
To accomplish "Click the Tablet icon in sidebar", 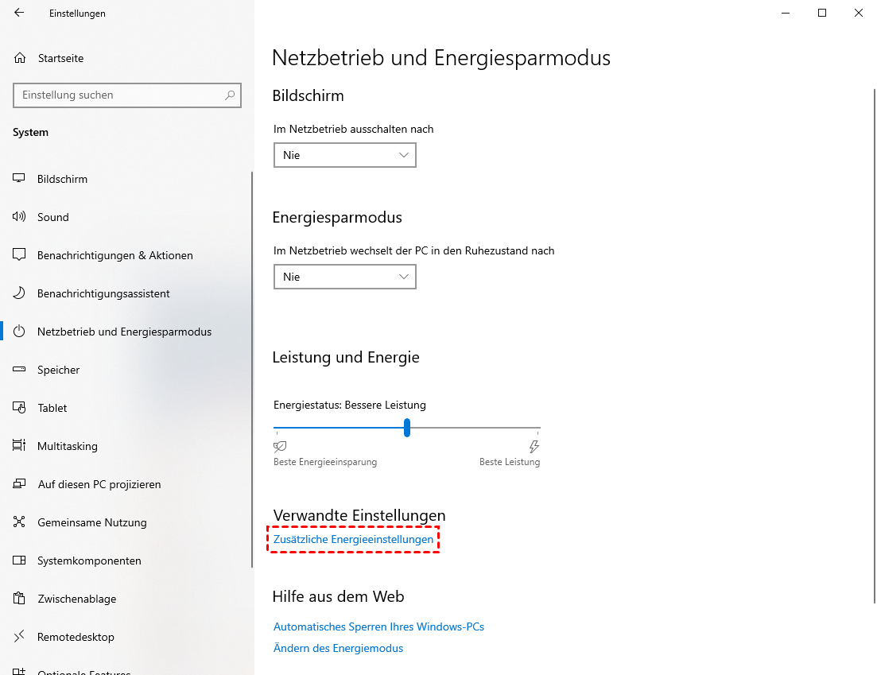I will coord(20,408).
